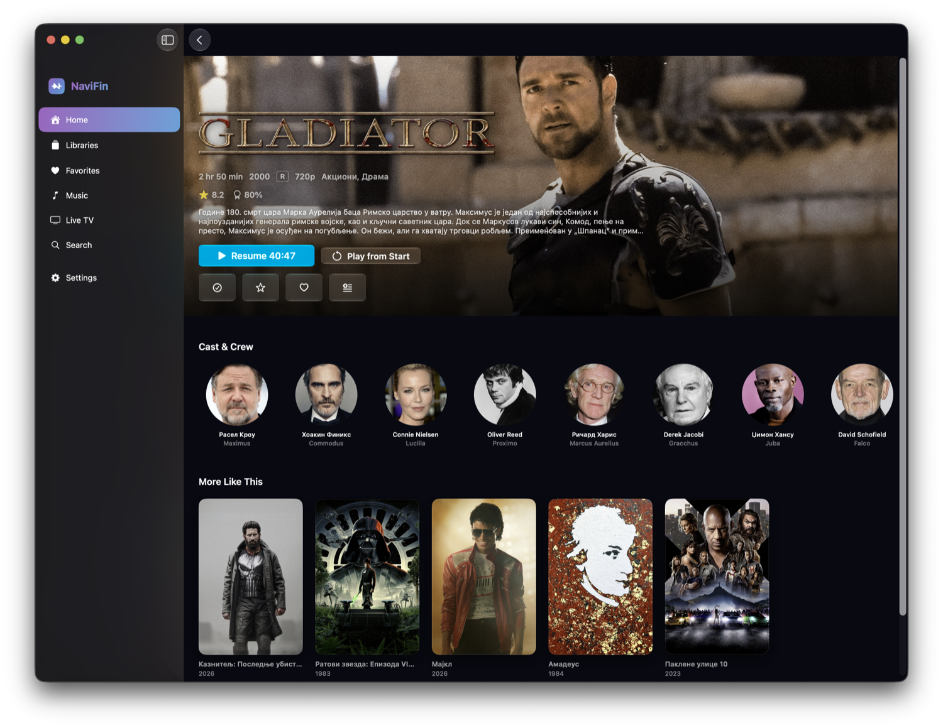Click the Maximus role label

coord(237,443)
